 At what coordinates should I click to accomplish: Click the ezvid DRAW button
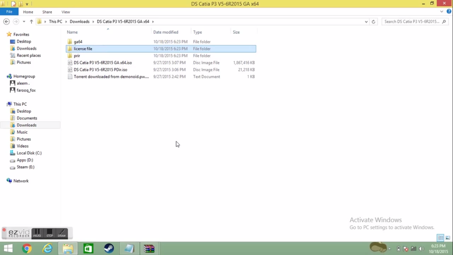click(x=62, y=233)
